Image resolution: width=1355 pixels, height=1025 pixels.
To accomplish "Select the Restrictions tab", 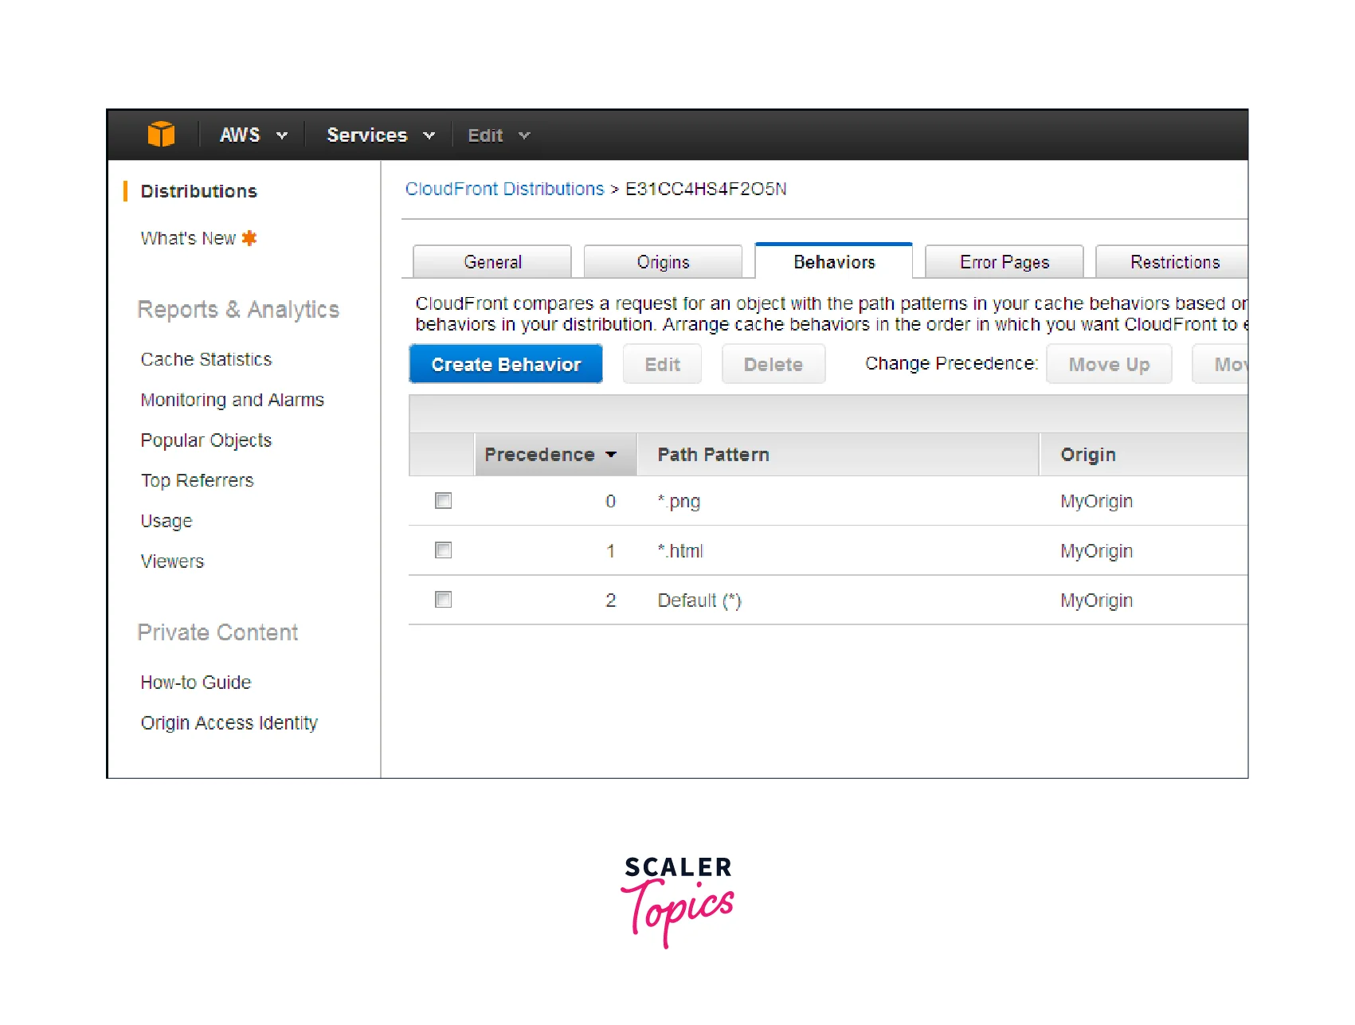I will coord(1174,262).
